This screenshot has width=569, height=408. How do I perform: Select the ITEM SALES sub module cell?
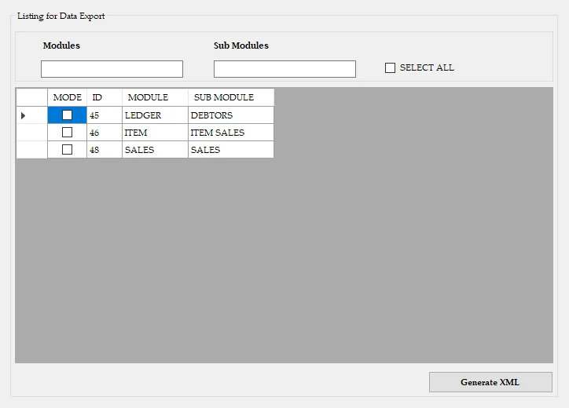click(231, 133)
